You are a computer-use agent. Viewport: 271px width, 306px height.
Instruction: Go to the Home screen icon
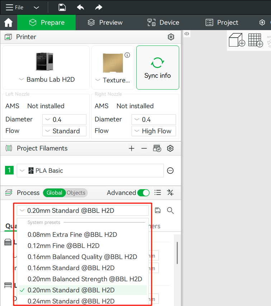click(8, 23)
